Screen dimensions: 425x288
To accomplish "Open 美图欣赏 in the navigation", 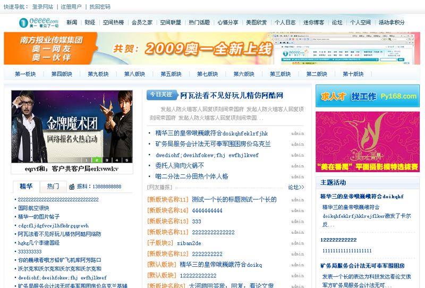I will [x=257, y=22].
